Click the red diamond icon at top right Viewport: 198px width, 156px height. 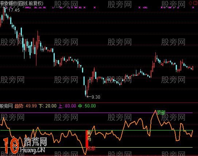tap(191, 3)
